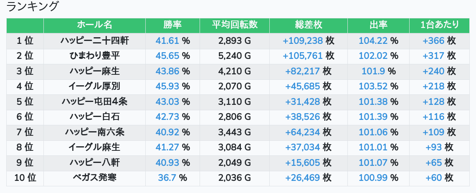Click the 平均回転数 column header
This screenshot has width=476, height=193.
coord(234,25)
